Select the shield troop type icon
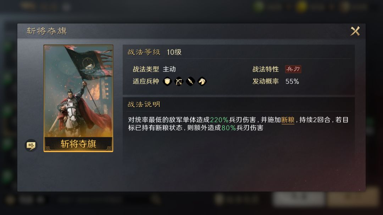383x215 pixels. [x=167, y=81]
